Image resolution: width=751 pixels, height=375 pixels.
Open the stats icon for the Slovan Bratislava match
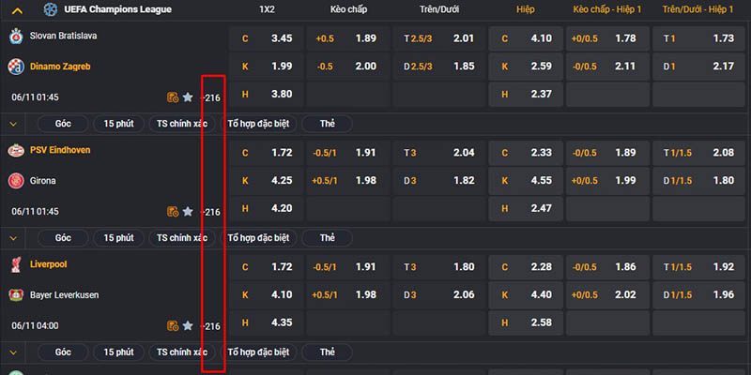[x=173, y=97]
